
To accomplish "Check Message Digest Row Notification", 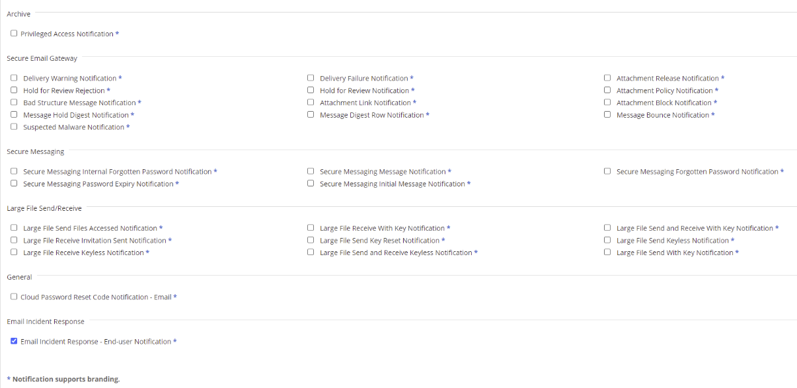I will point(311,114).
